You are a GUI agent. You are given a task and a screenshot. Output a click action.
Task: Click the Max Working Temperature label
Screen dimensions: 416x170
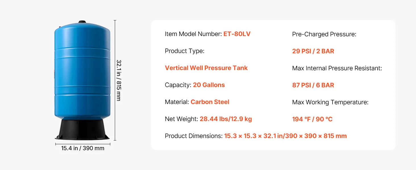(x=330, y=102)
